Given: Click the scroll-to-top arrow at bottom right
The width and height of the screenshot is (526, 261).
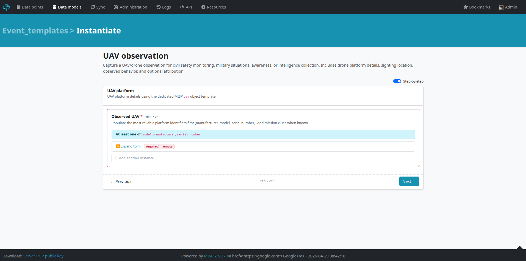Looking at the screenshot, I should [x=519, y=248].
